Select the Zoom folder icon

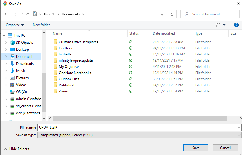[55, 91]
